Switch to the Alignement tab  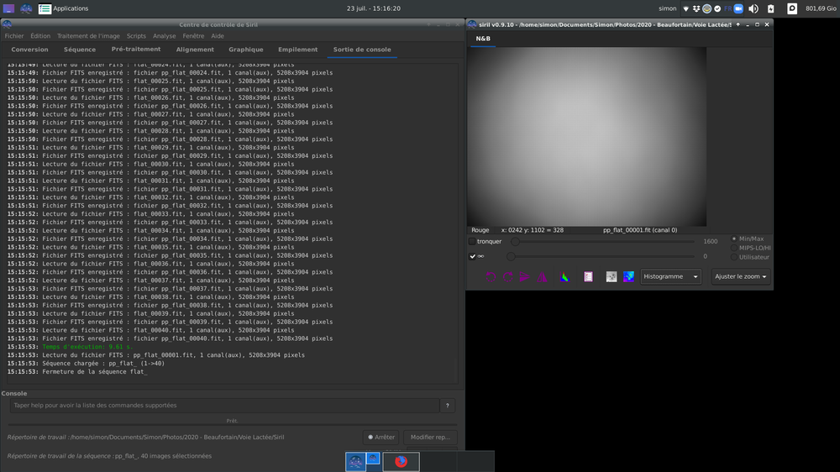click(195, 50)
